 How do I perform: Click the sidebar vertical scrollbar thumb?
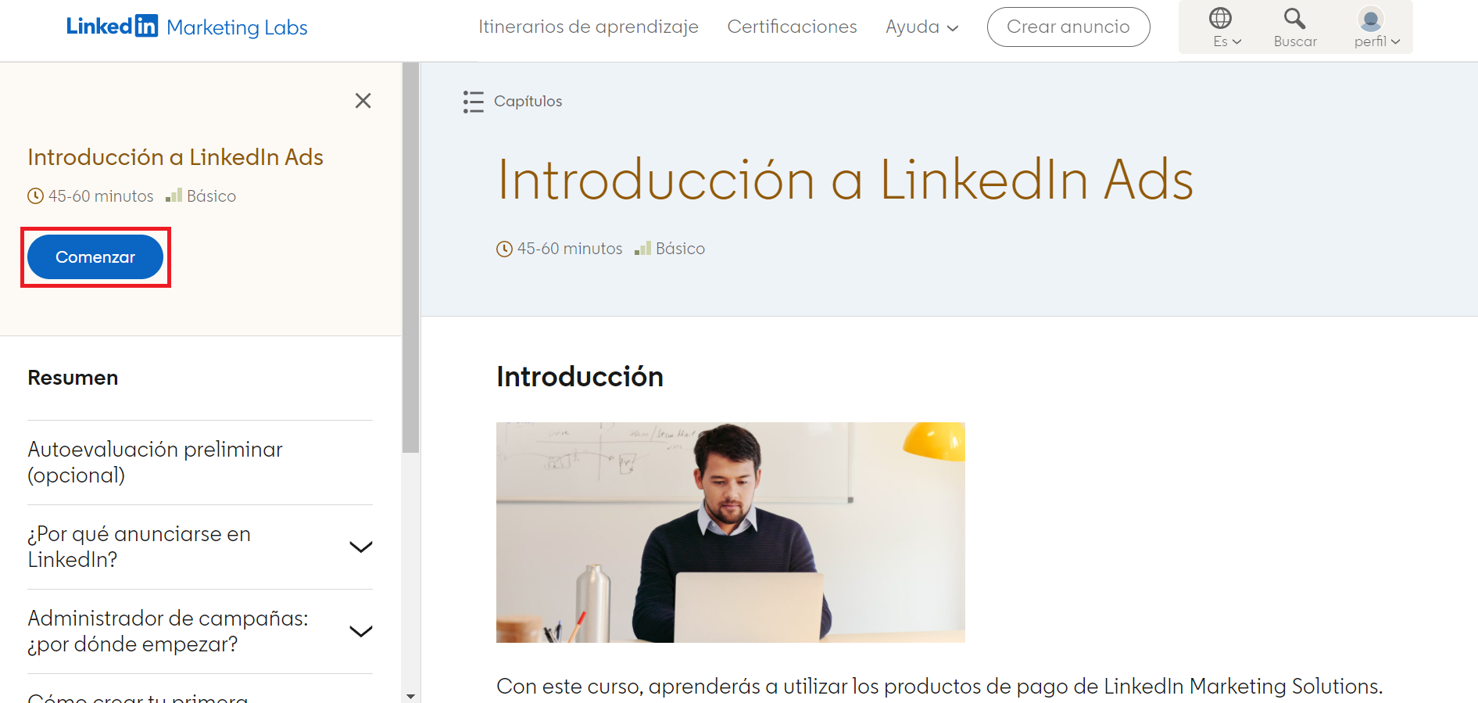coord(410,258)
